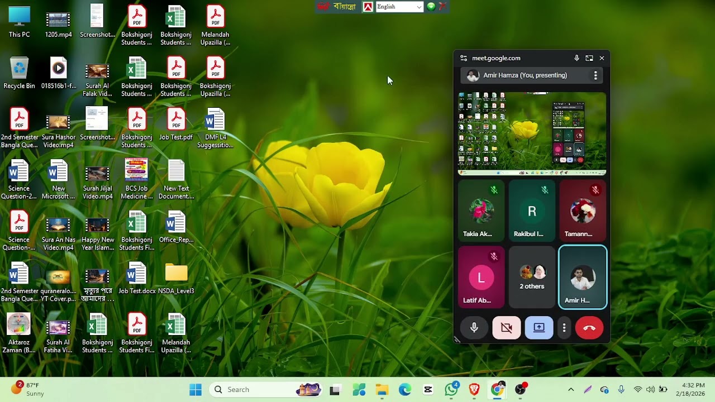The height and width of the screenshot is (402, 715).
Task: Select Latif Ab... participant tile
Action: pos(481,277)
